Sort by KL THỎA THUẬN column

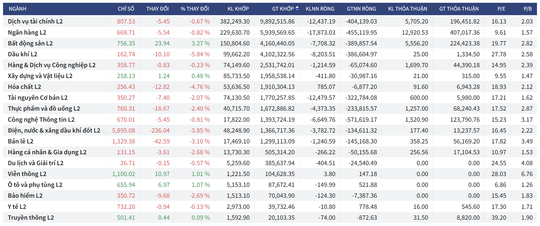[407, 9]
